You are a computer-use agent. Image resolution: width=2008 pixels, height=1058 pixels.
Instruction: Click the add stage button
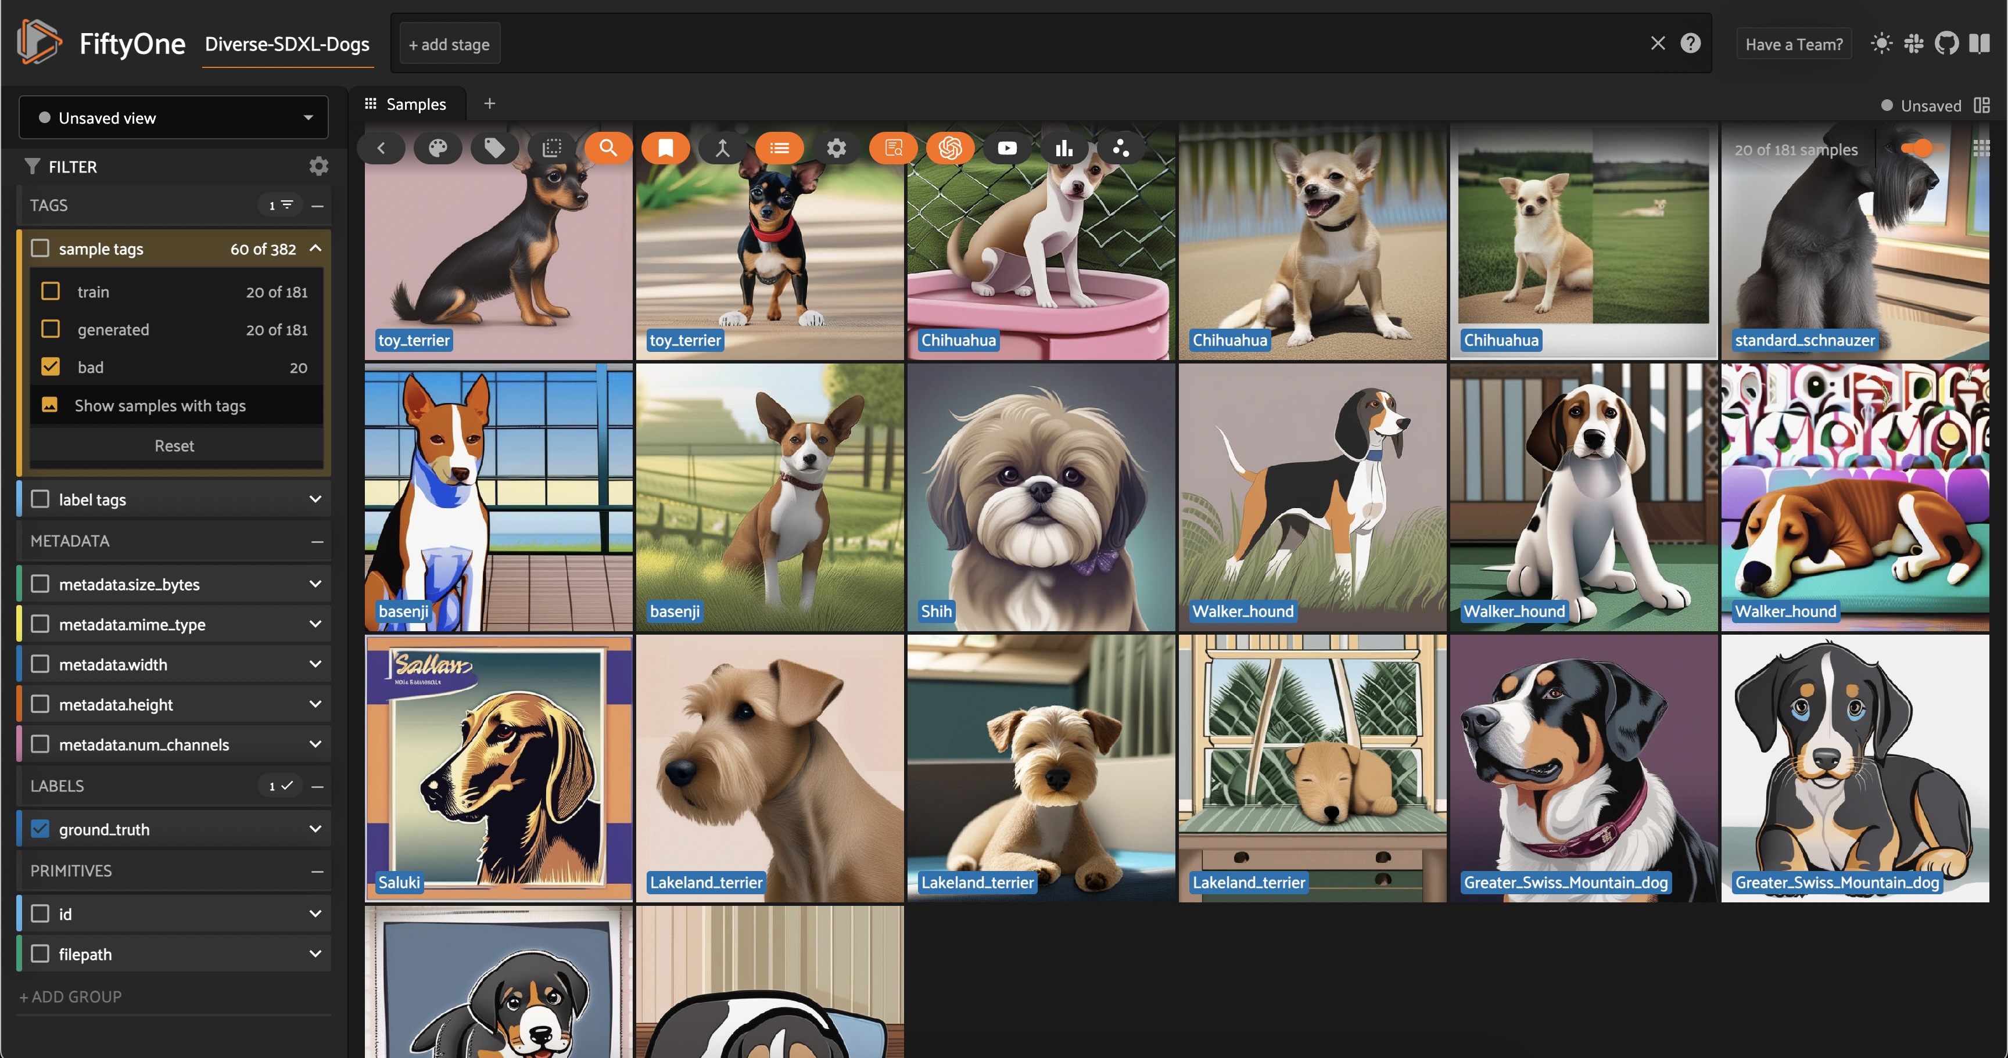pos(449,44)
